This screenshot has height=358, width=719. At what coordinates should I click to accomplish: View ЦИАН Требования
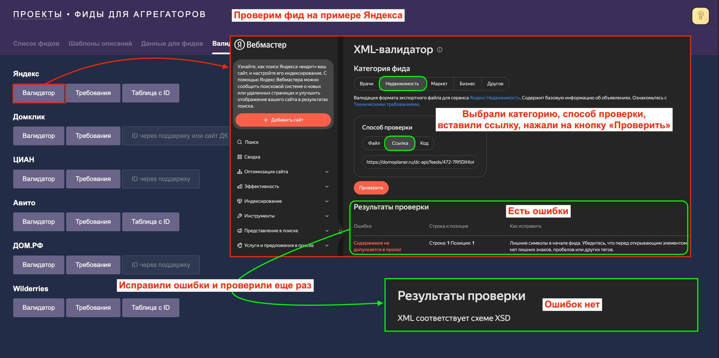click(x=93, y=179)
